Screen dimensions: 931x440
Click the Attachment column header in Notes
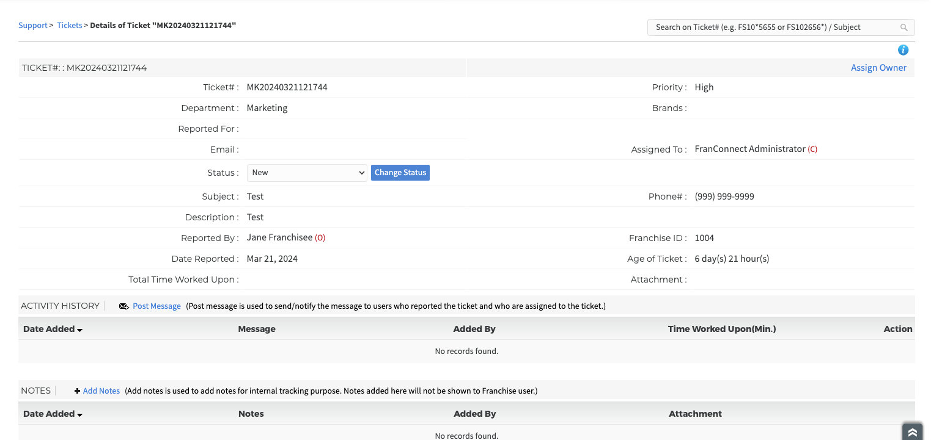coord(696,414)
